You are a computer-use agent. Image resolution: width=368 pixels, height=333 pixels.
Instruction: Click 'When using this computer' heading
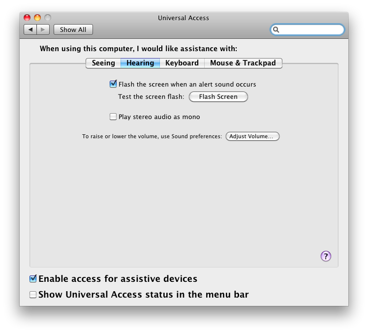pos(138,49)
